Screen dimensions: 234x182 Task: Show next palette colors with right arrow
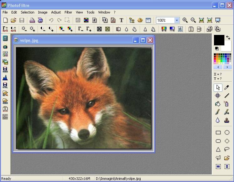pos(227,67)
